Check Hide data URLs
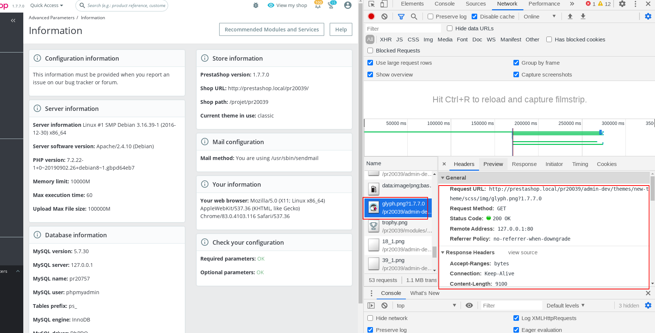The image size is (655, 333). click(x=449, y=28)
